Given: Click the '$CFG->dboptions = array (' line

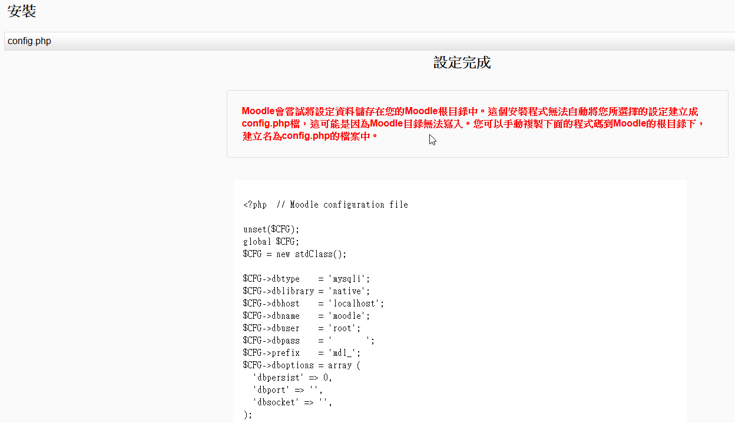Looking at the screenshot, I should pyautogui.click(x=301, y=365).
